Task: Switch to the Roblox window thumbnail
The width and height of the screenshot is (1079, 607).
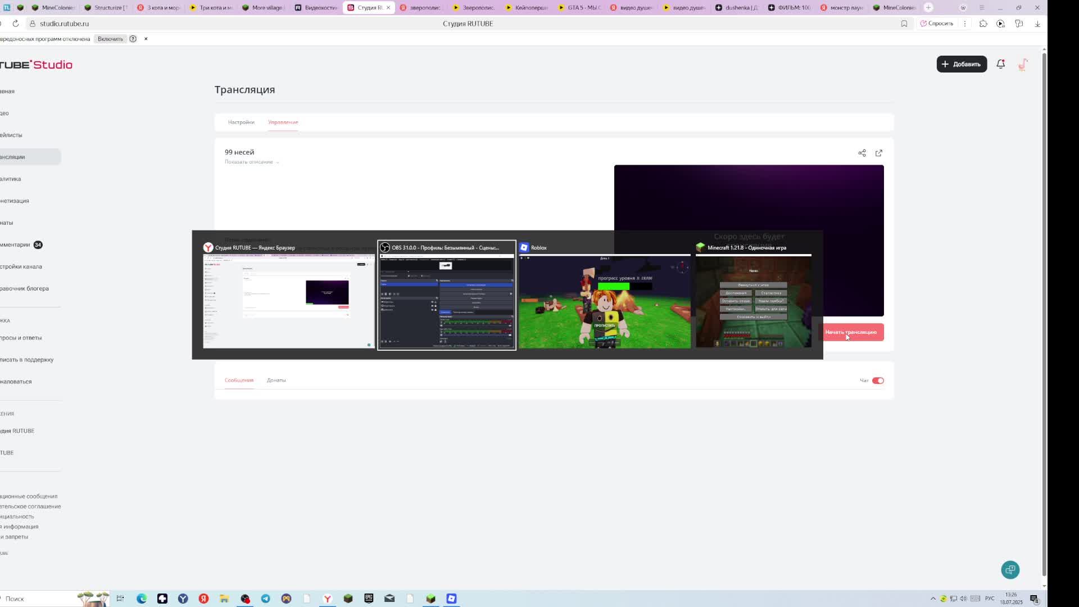Action: 604,302
